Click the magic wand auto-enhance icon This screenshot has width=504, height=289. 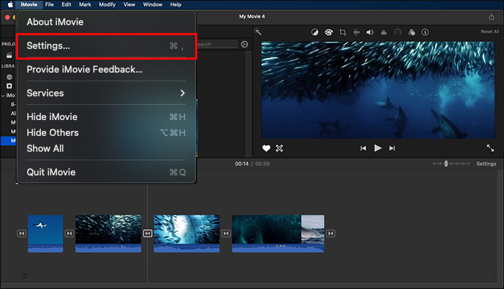pos(258,32)
